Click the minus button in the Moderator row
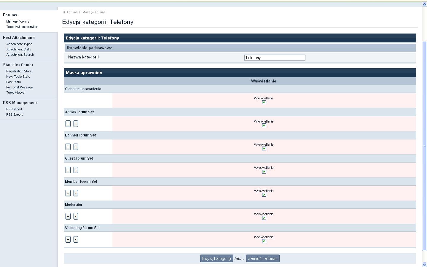Image resolution: width=427 pixels, height=267 pixels. point(76,216)
